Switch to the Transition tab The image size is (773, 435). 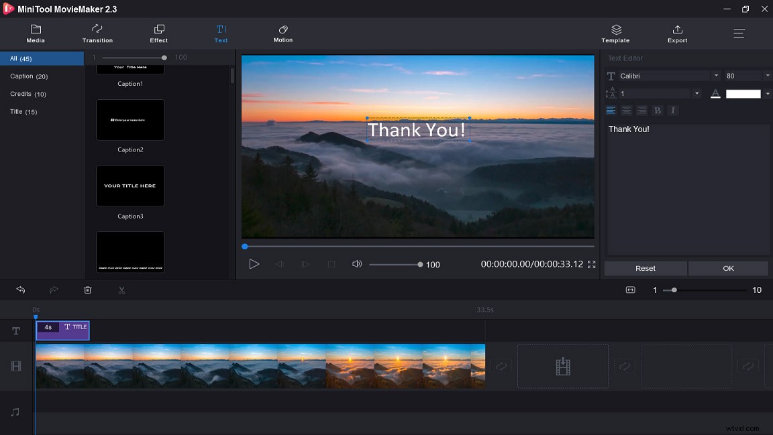click(97, 34)
